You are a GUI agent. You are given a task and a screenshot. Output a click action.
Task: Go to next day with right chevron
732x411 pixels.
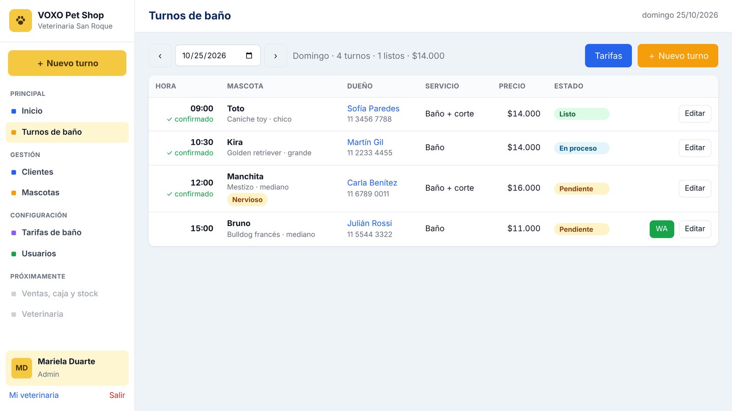(x=275, y=56)
